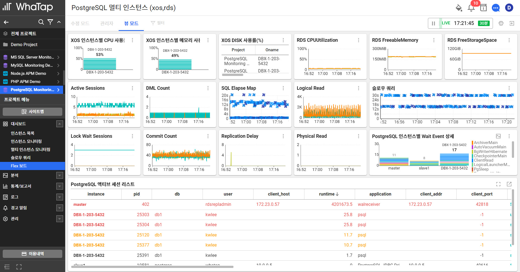Click the back arrow in sidebar
The image size is (520, 272).
pos(6,22)
